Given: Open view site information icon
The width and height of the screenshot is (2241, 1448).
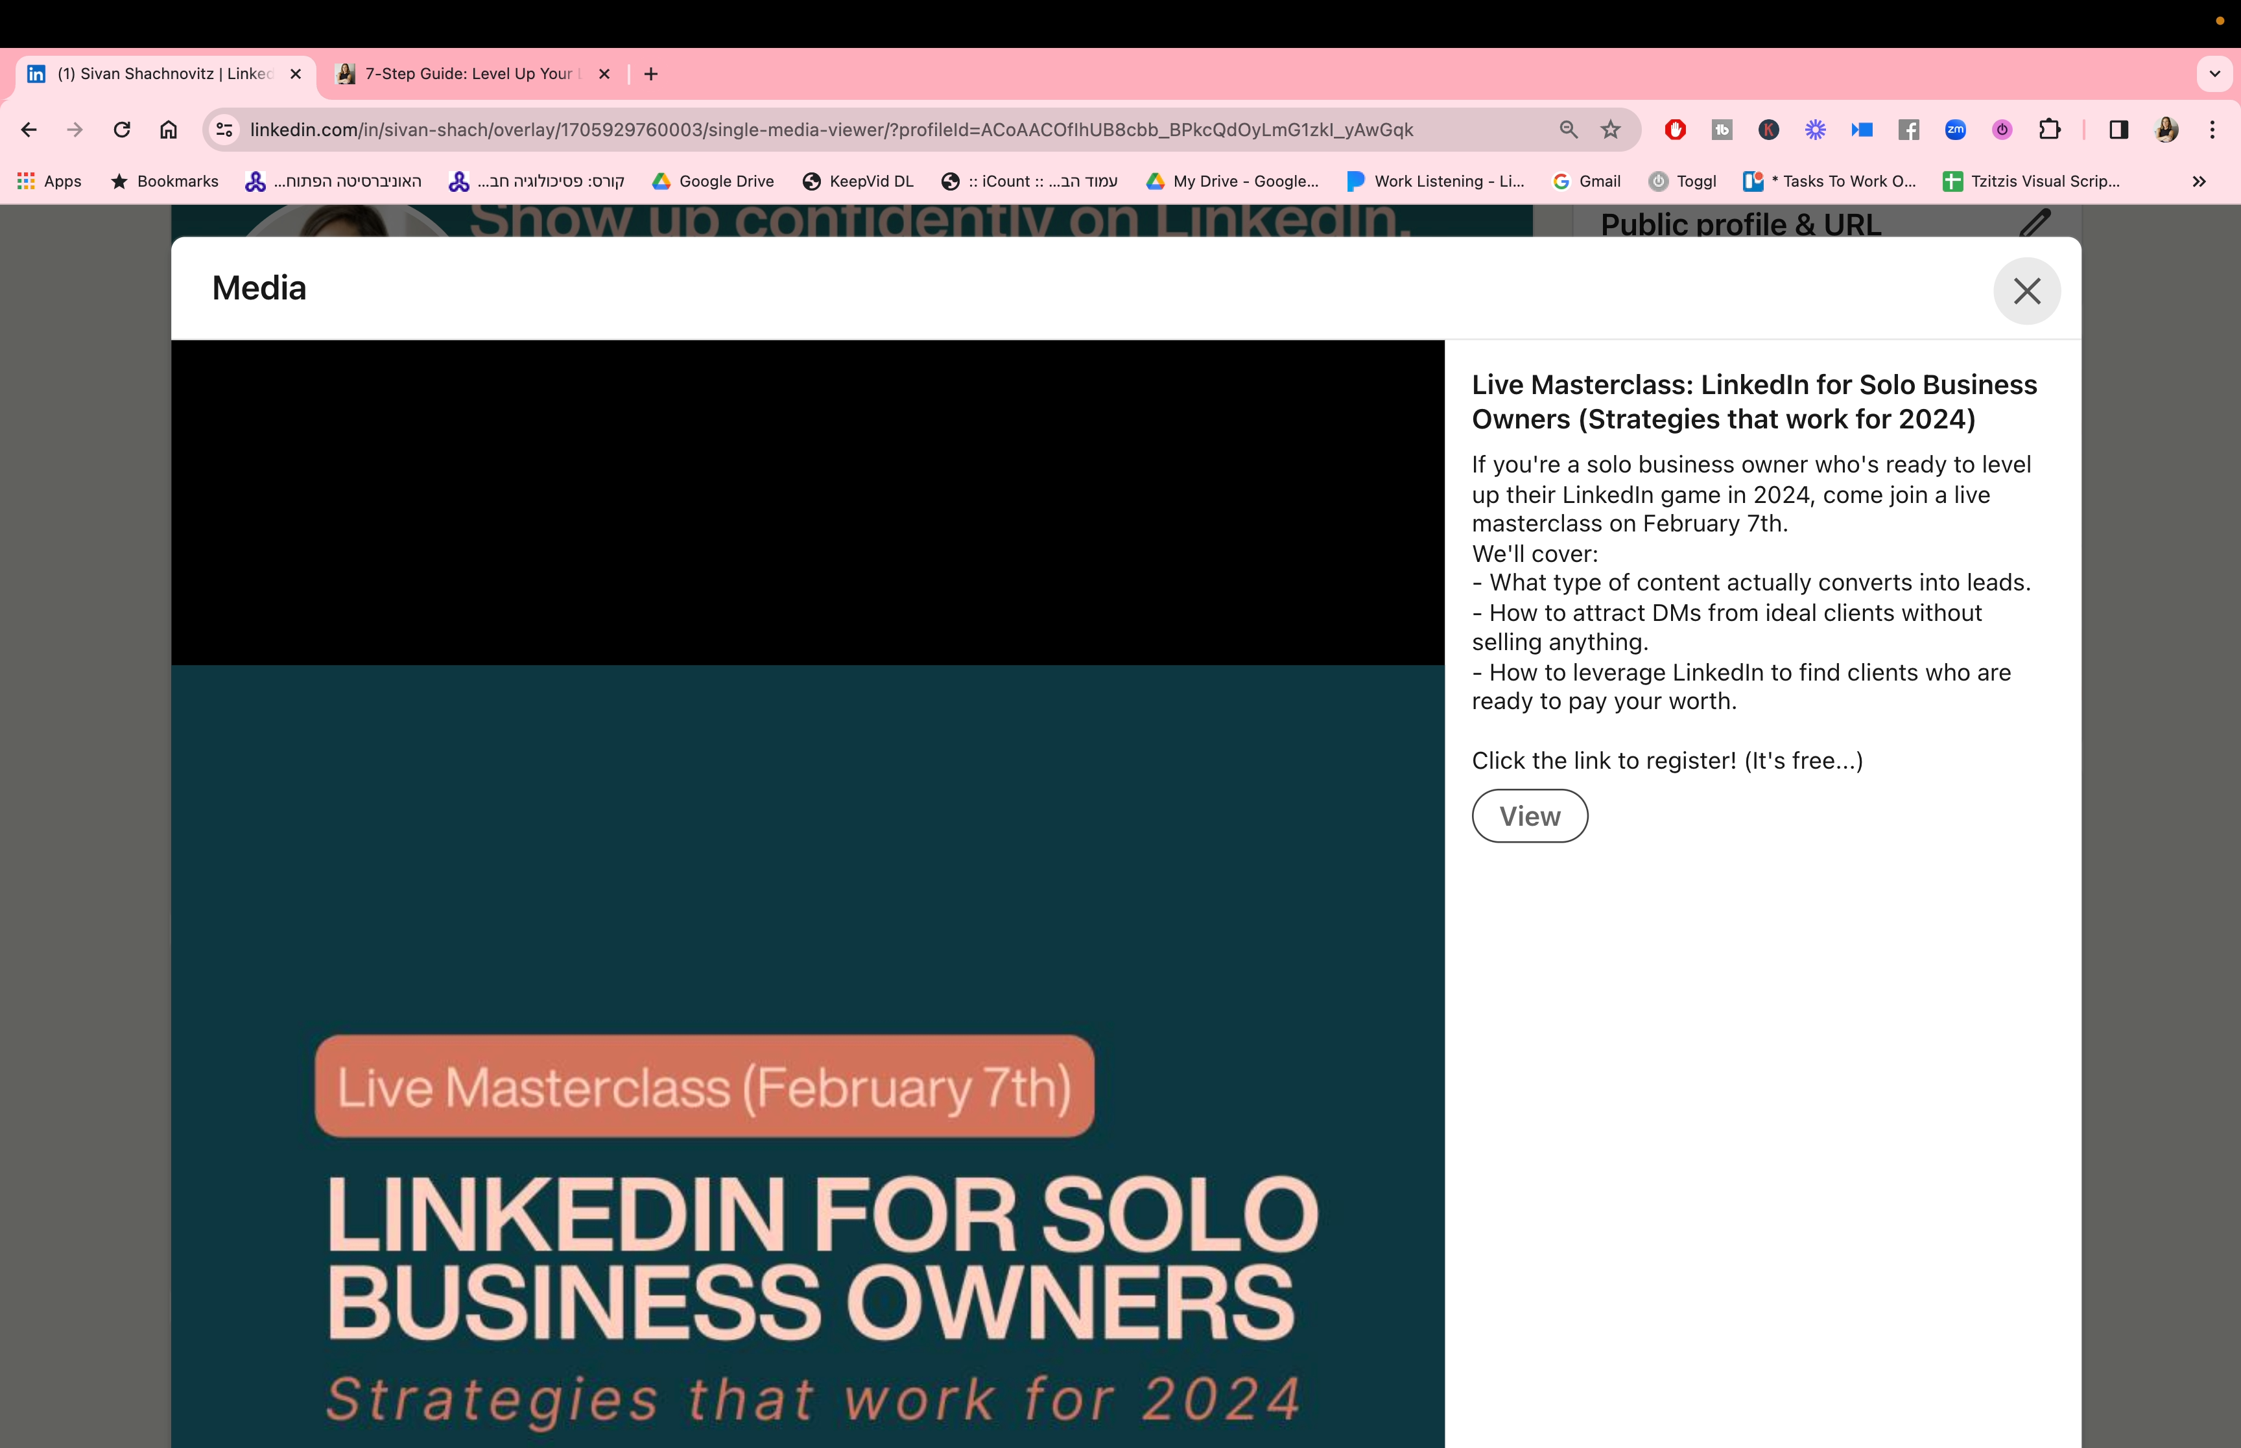Looking at the screenshot, I should [224, 130].
